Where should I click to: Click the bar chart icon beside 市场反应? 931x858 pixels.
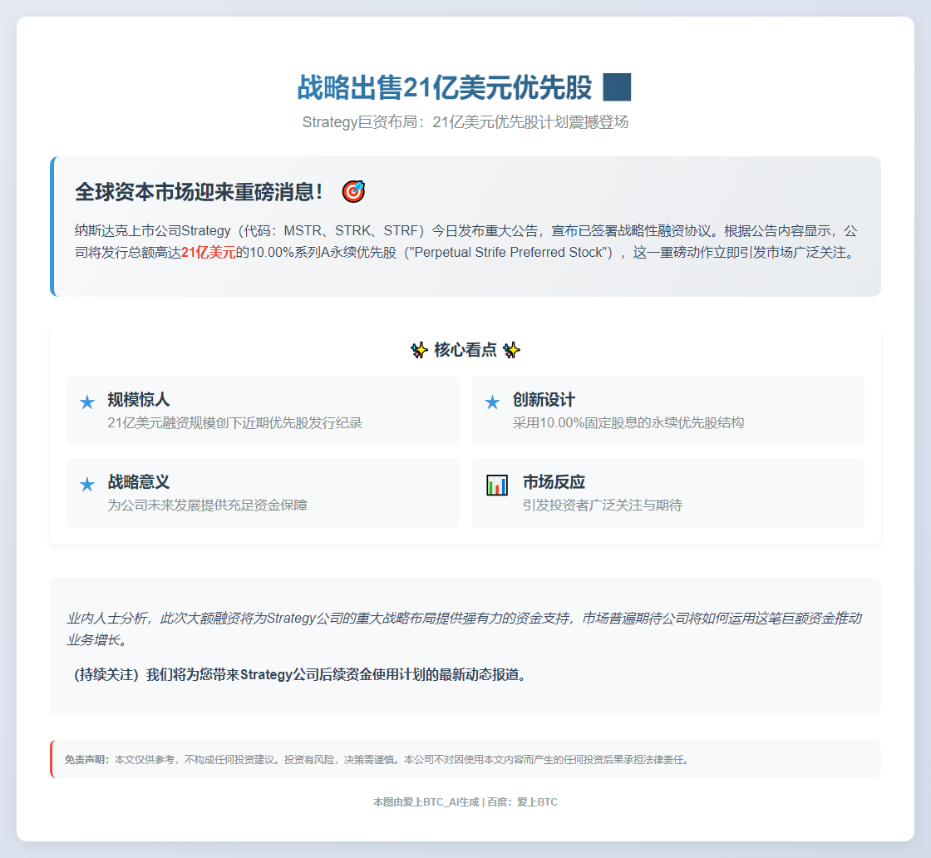(x=497, y=485)
